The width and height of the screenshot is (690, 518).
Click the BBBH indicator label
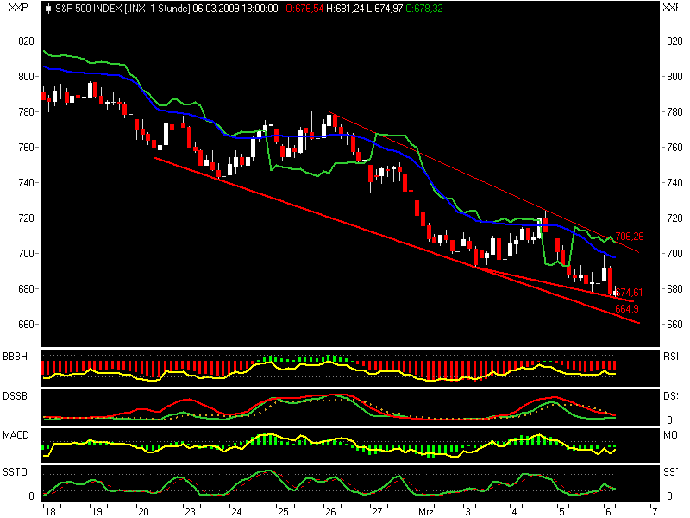point(16,354)
